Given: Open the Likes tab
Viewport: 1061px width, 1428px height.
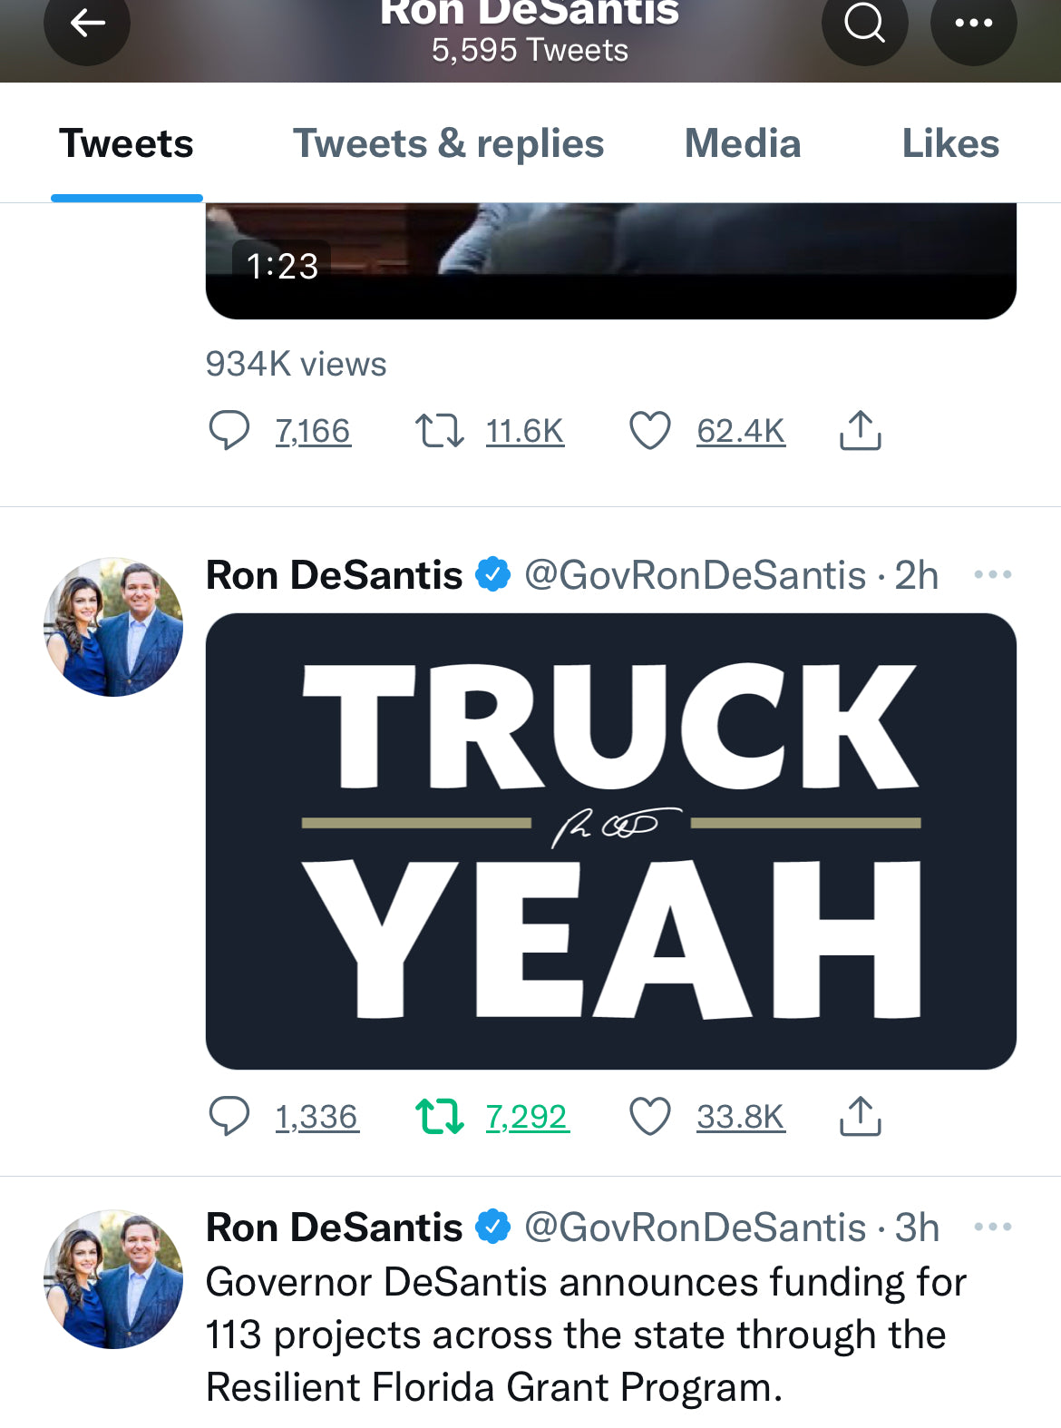Looking at the screenshot, I should (950, 143).
